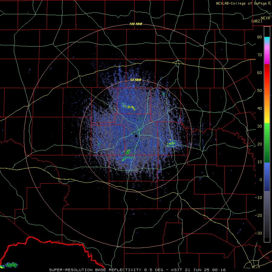
Task: Click the 20 value on the dBZ scale
Action: click(260, 144)
